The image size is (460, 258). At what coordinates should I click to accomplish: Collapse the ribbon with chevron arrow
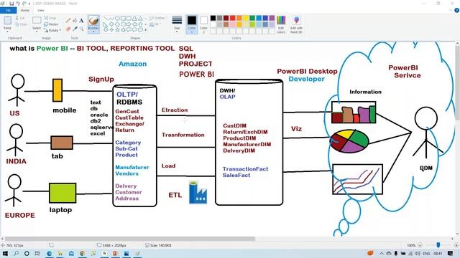(x=451, y=10)
